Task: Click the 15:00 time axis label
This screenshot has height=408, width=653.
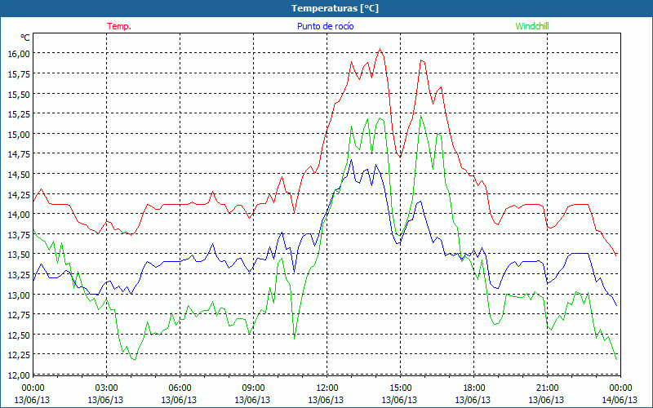Action: (x=400, y=388)
